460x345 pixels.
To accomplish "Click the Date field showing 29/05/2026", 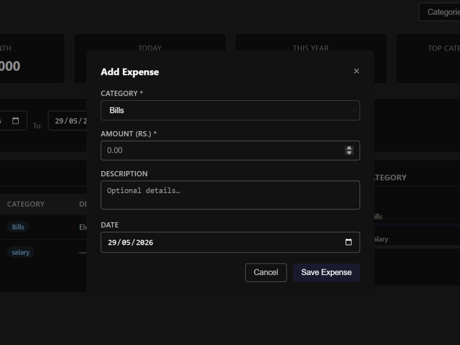I will (x=230, y=242).
